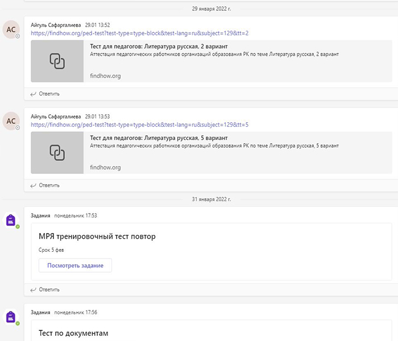Image resolution: width=398 pixels, height=341 pixels.
Task: Reply to the 5 вариант test message
Action: (x=45, y=185)
